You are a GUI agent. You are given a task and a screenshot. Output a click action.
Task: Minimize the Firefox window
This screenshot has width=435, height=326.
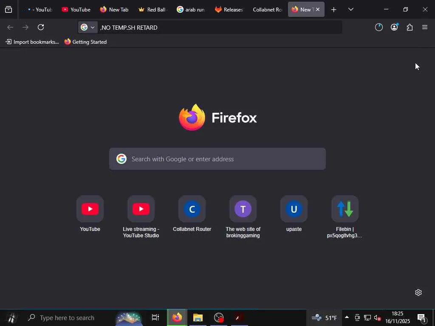pyautogui.click(x=386, y=9)
